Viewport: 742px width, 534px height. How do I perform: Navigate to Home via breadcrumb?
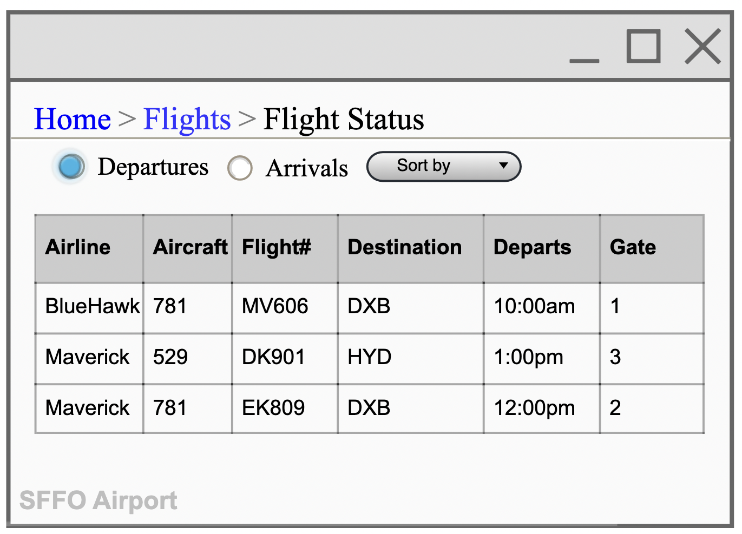71,118
